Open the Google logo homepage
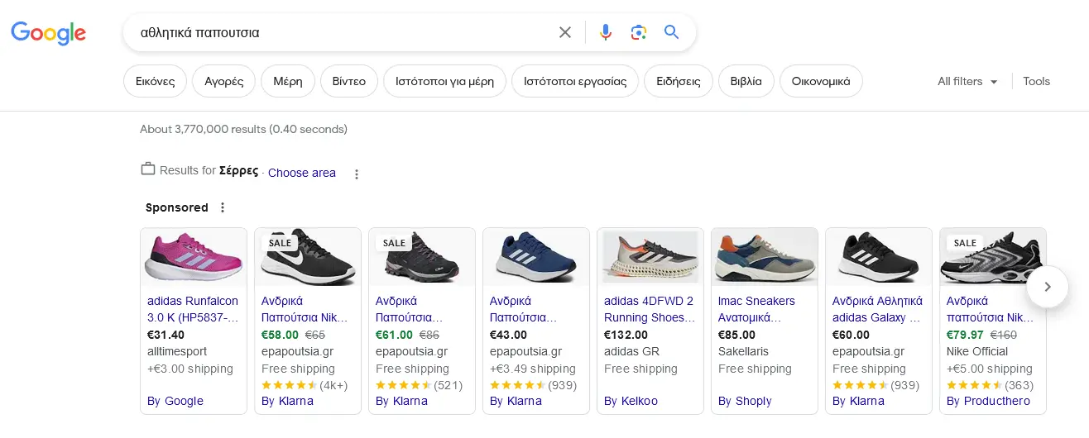The width and height of the screenshot is (1089, 438). pyautogui.click(x=49, y=33)
